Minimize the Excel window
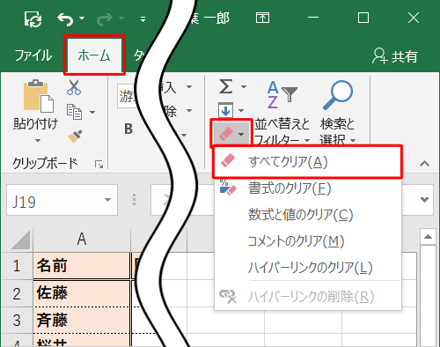440x347 pixels. tap(313, 18)
